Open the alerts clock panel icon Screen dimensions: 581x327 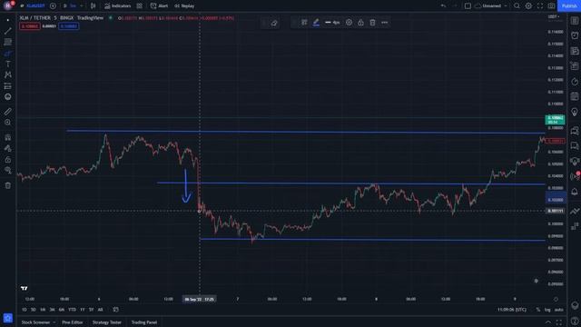pyautogui.click(x=575, y=35)
